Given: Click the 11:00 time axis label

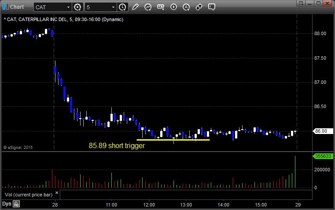Looking at the screenshot, I should 111,205.
